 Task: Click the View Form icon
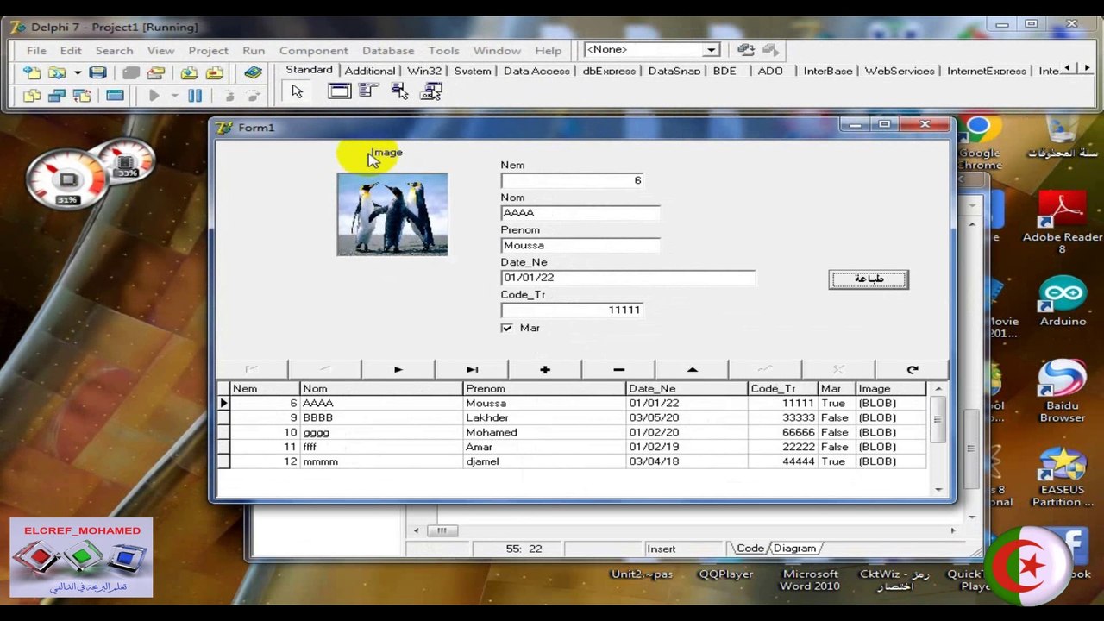click(x=57, y=96)
